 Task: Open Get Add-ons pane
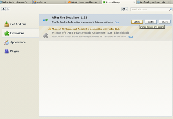pos(21,24)
